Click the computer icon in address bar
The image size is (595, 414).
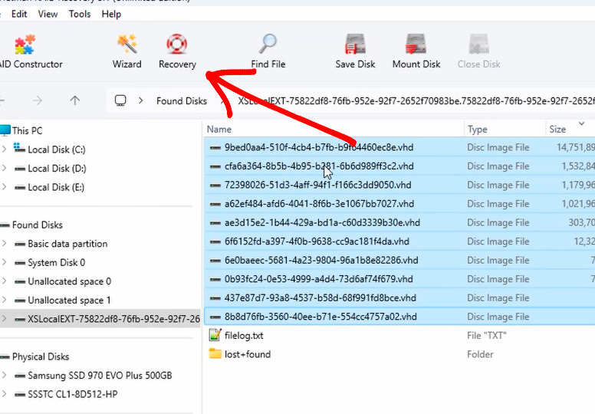pos(120,100)
